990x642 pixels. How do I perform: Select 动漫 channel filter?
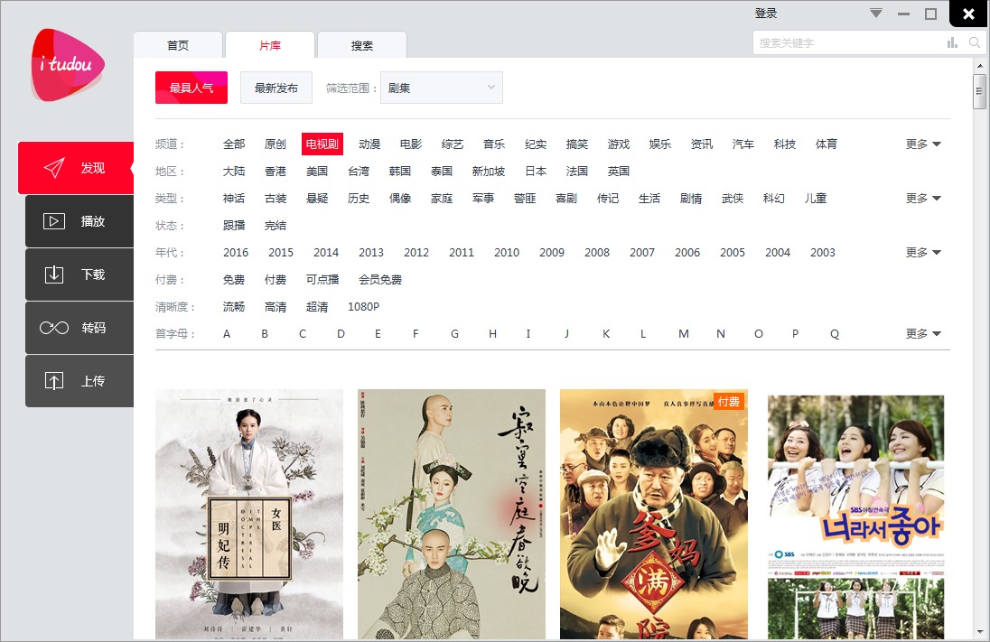click(369, 144)
